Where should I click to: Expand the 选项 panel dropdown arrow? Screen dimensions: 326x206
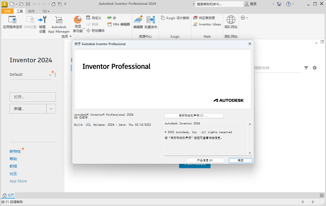71,36
